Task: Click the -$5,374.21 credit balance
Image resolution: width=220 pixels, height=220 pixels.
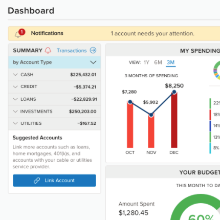Action: pos(85,87)
